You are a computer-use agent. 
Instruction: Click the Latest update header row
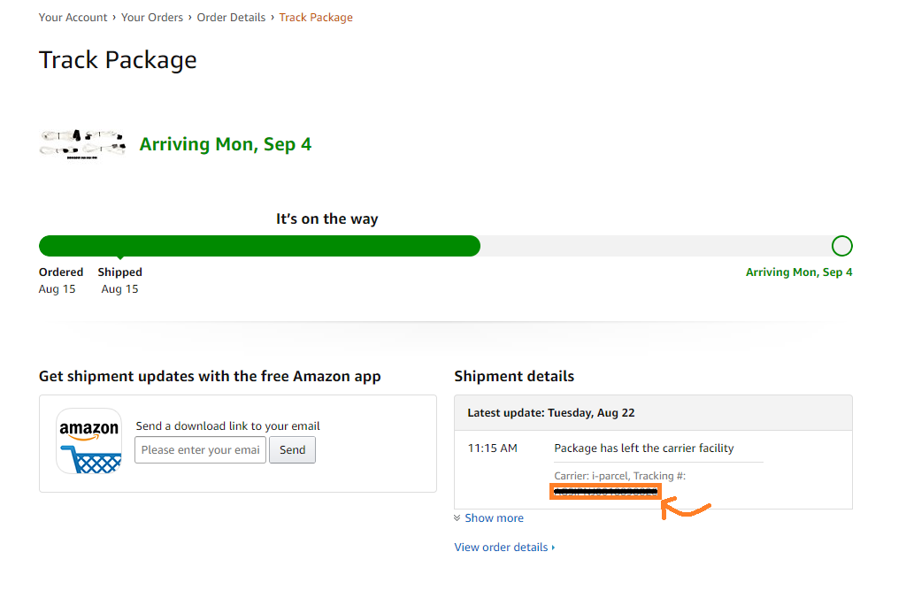coord(653,412)
